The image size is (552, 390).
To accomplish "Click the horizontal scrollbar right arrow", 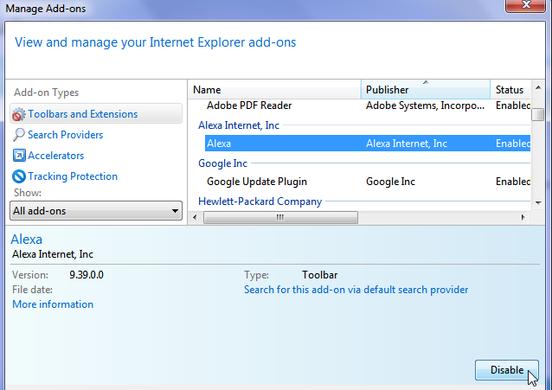I will pyautogui.click(x=523, y=217).
